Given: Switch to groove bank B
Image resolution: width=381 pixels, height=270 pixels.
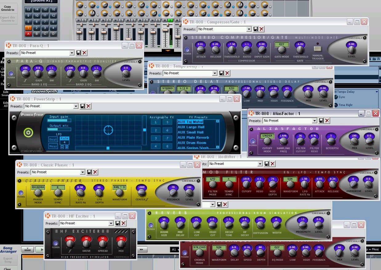Looking at the screenshot, I should point(37,34).
